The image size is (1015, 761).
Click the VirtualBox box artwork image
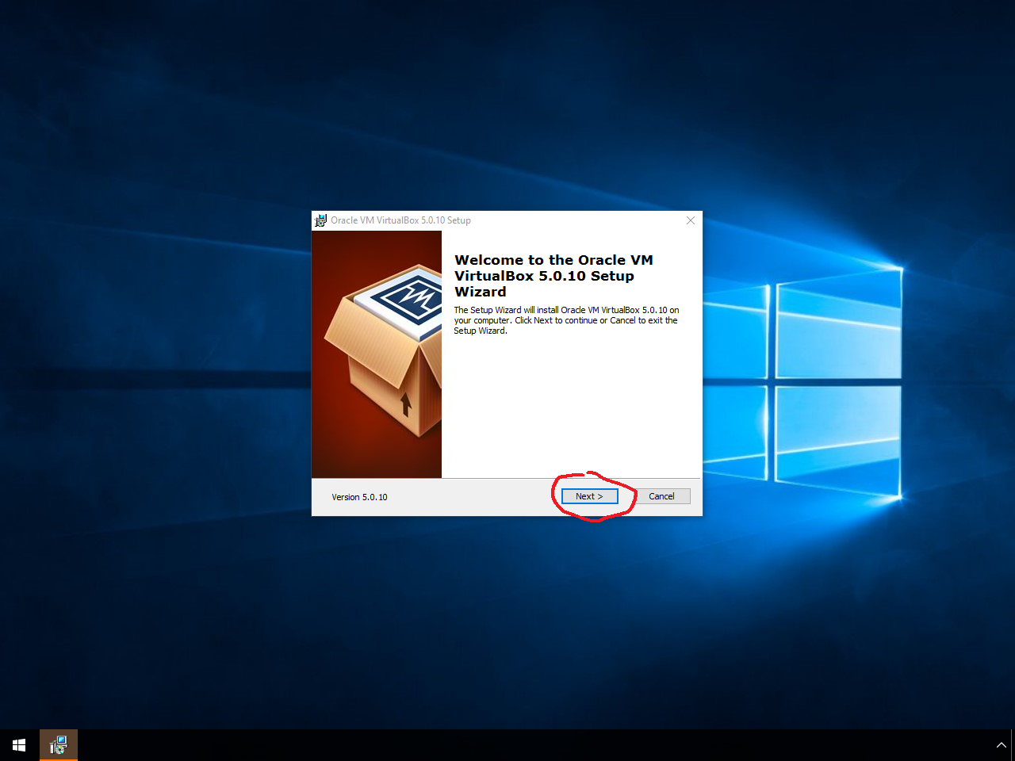point(377,354)
